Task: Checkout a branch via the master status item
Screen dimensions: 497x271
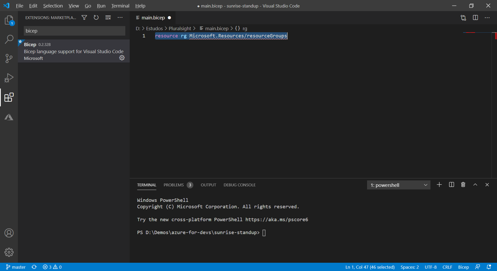Action: click(16, 267)
